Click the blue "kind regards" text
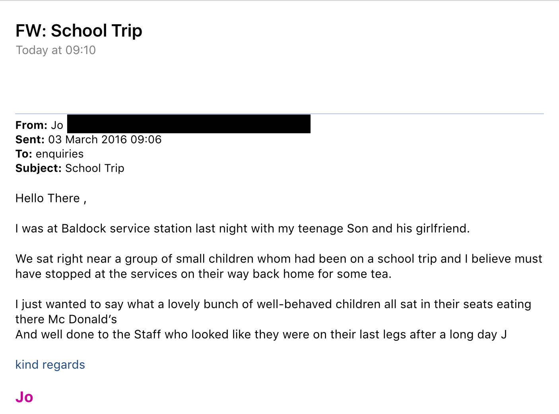Image resolution: width=559 pixels, height=414 pixels. [50, 365]
